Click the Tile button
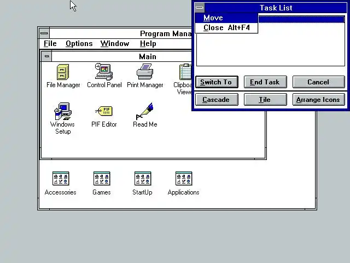The height and width of the screenshot is (263, 350). coord(265,100)
